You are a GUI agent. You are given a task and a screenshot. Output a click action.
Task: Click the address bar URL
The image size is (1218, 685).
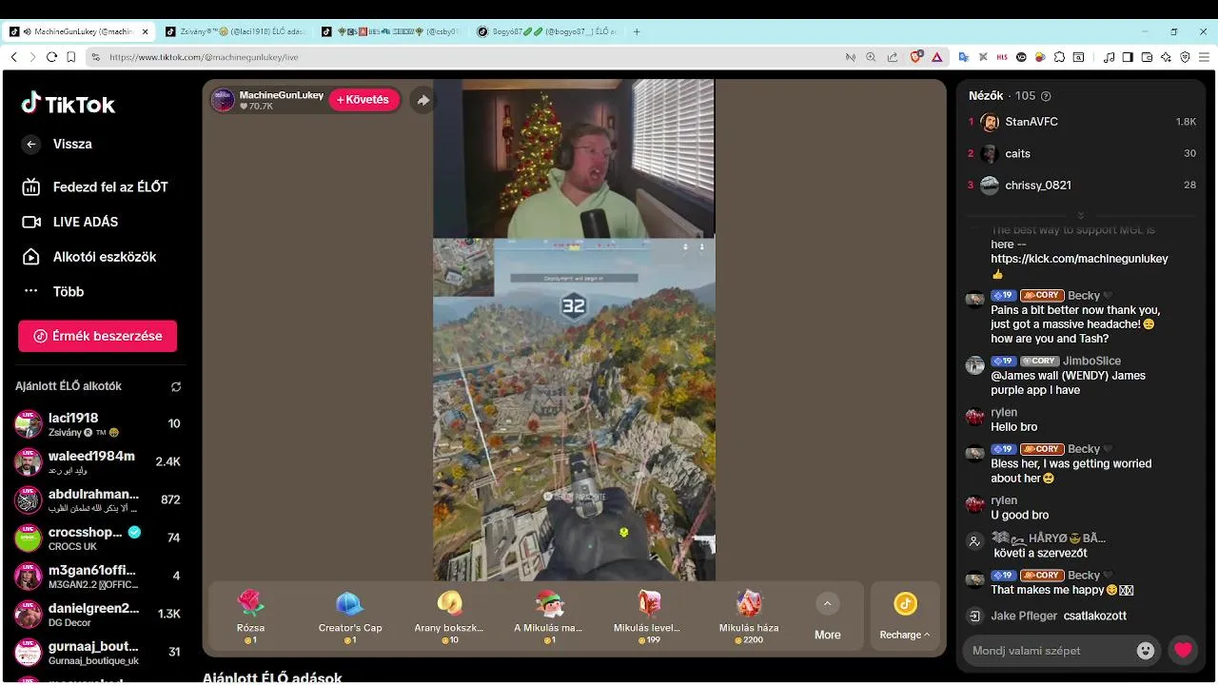[204, 57]
